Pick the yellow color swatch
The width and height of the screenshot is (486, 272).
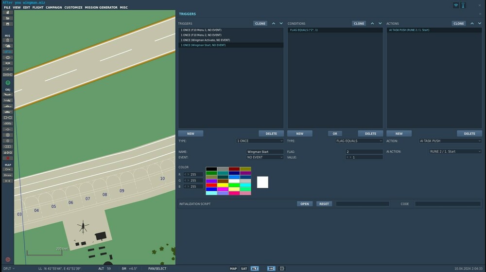(x=223, y=185)
